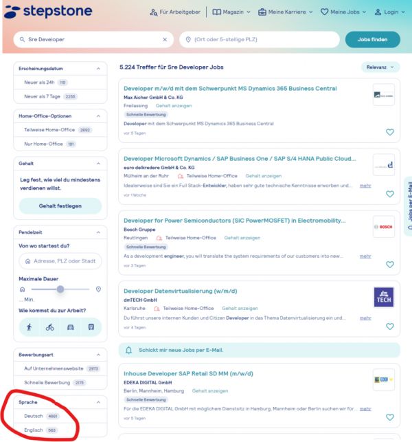
Task: Save the Max Aicher Developer job with heart
Action: pyautogui.click(x=389, y=132)
